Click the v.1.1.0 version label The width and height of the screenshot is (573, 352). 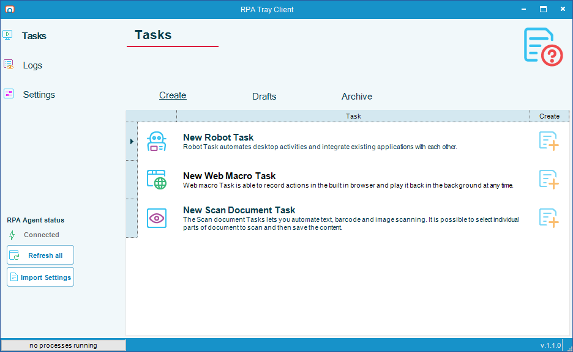point(550,345)
